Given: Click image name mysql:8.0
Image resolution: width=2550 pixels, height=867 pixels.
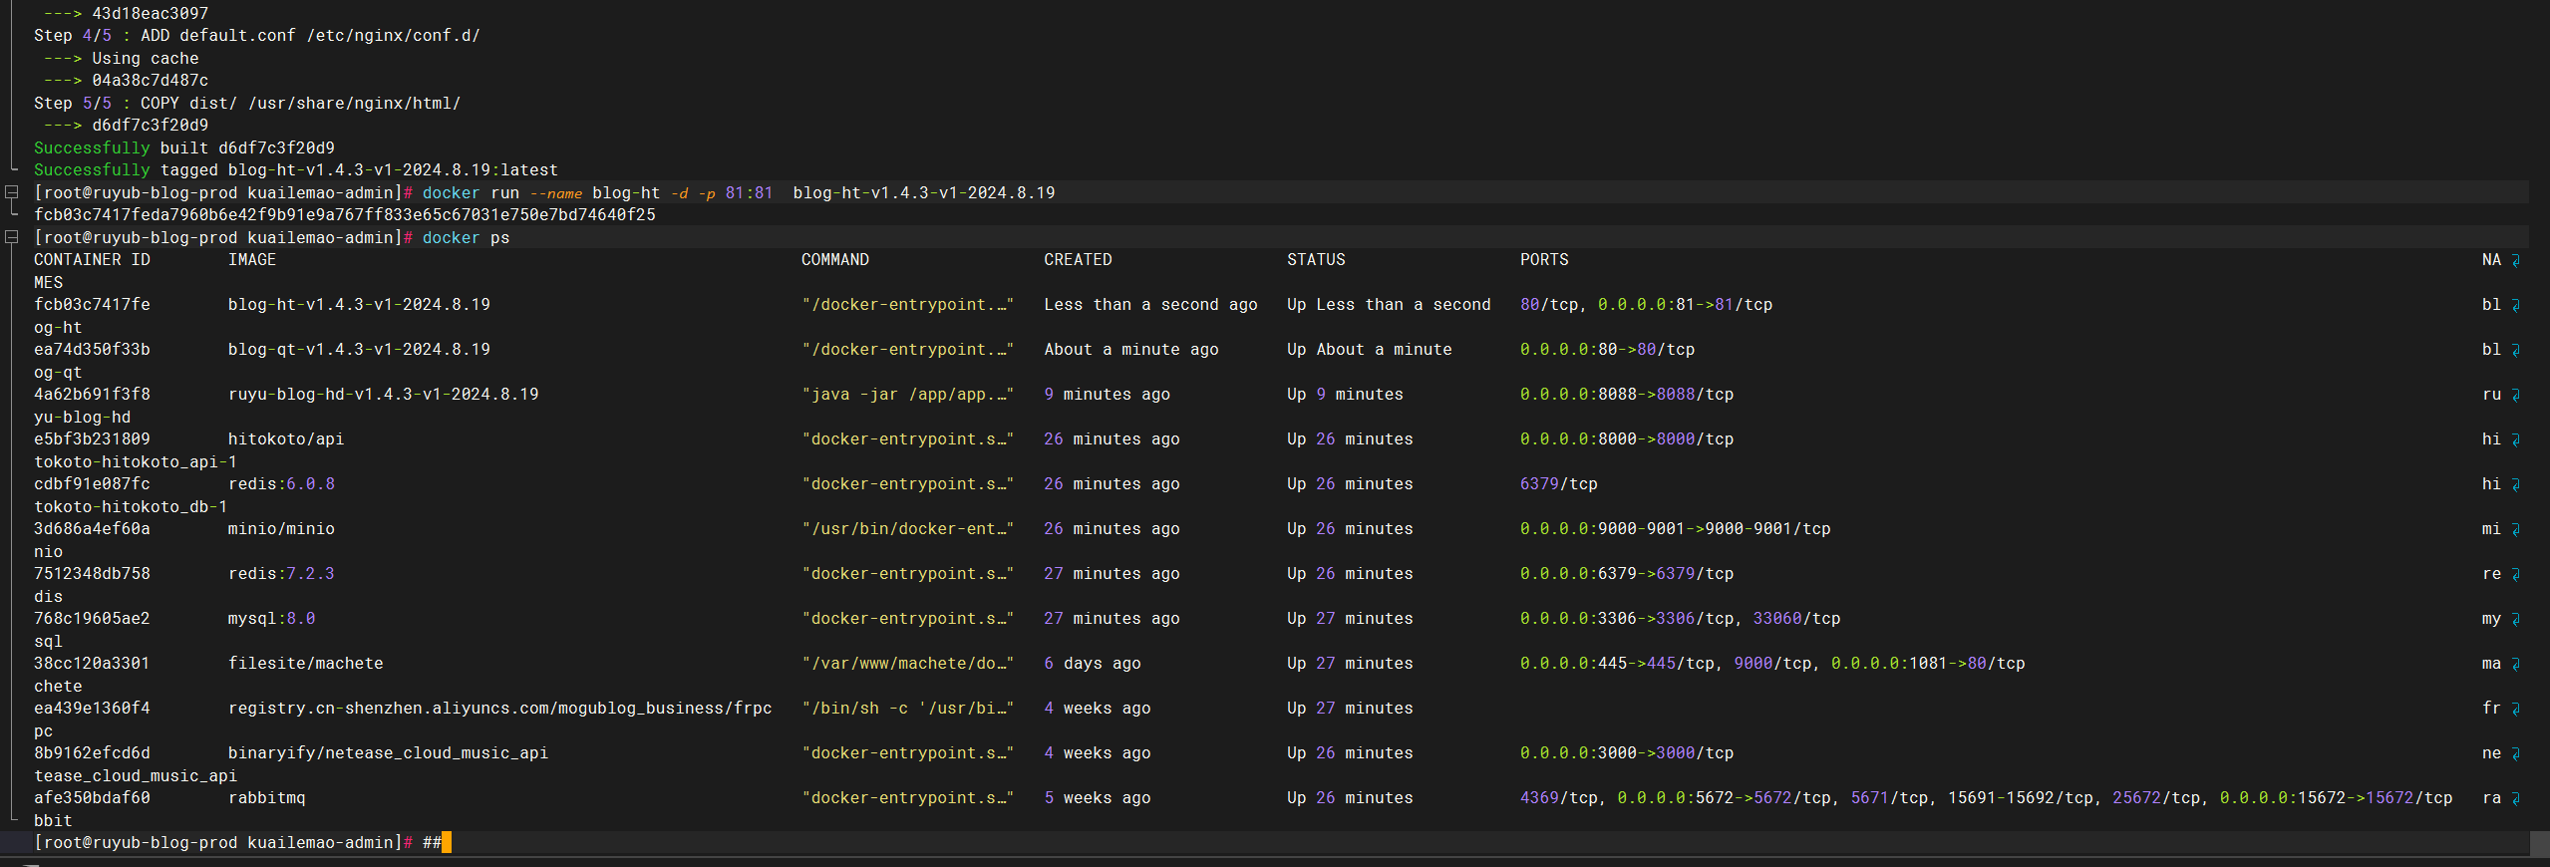Looking at the screenshot, I should (272, 619).
